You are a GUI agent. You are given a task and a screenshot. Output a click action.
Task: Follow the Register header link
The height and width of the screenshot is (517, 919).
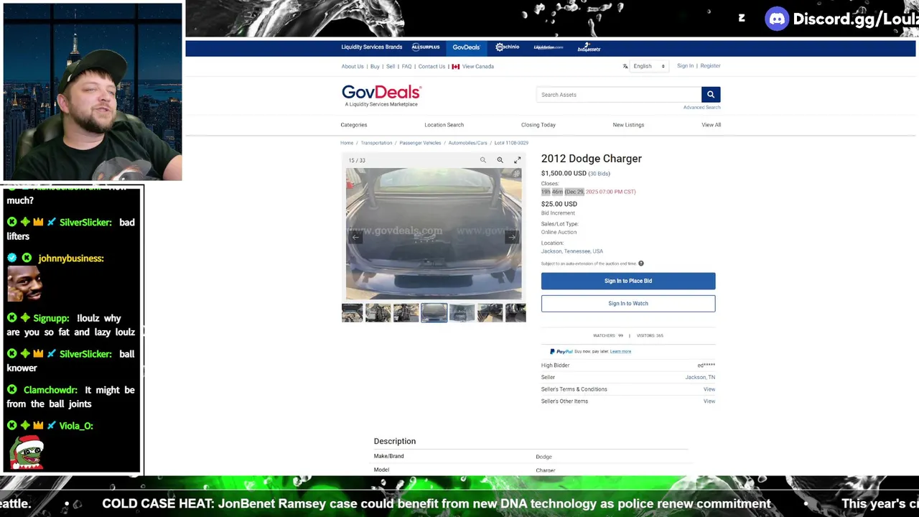(710, 66)
